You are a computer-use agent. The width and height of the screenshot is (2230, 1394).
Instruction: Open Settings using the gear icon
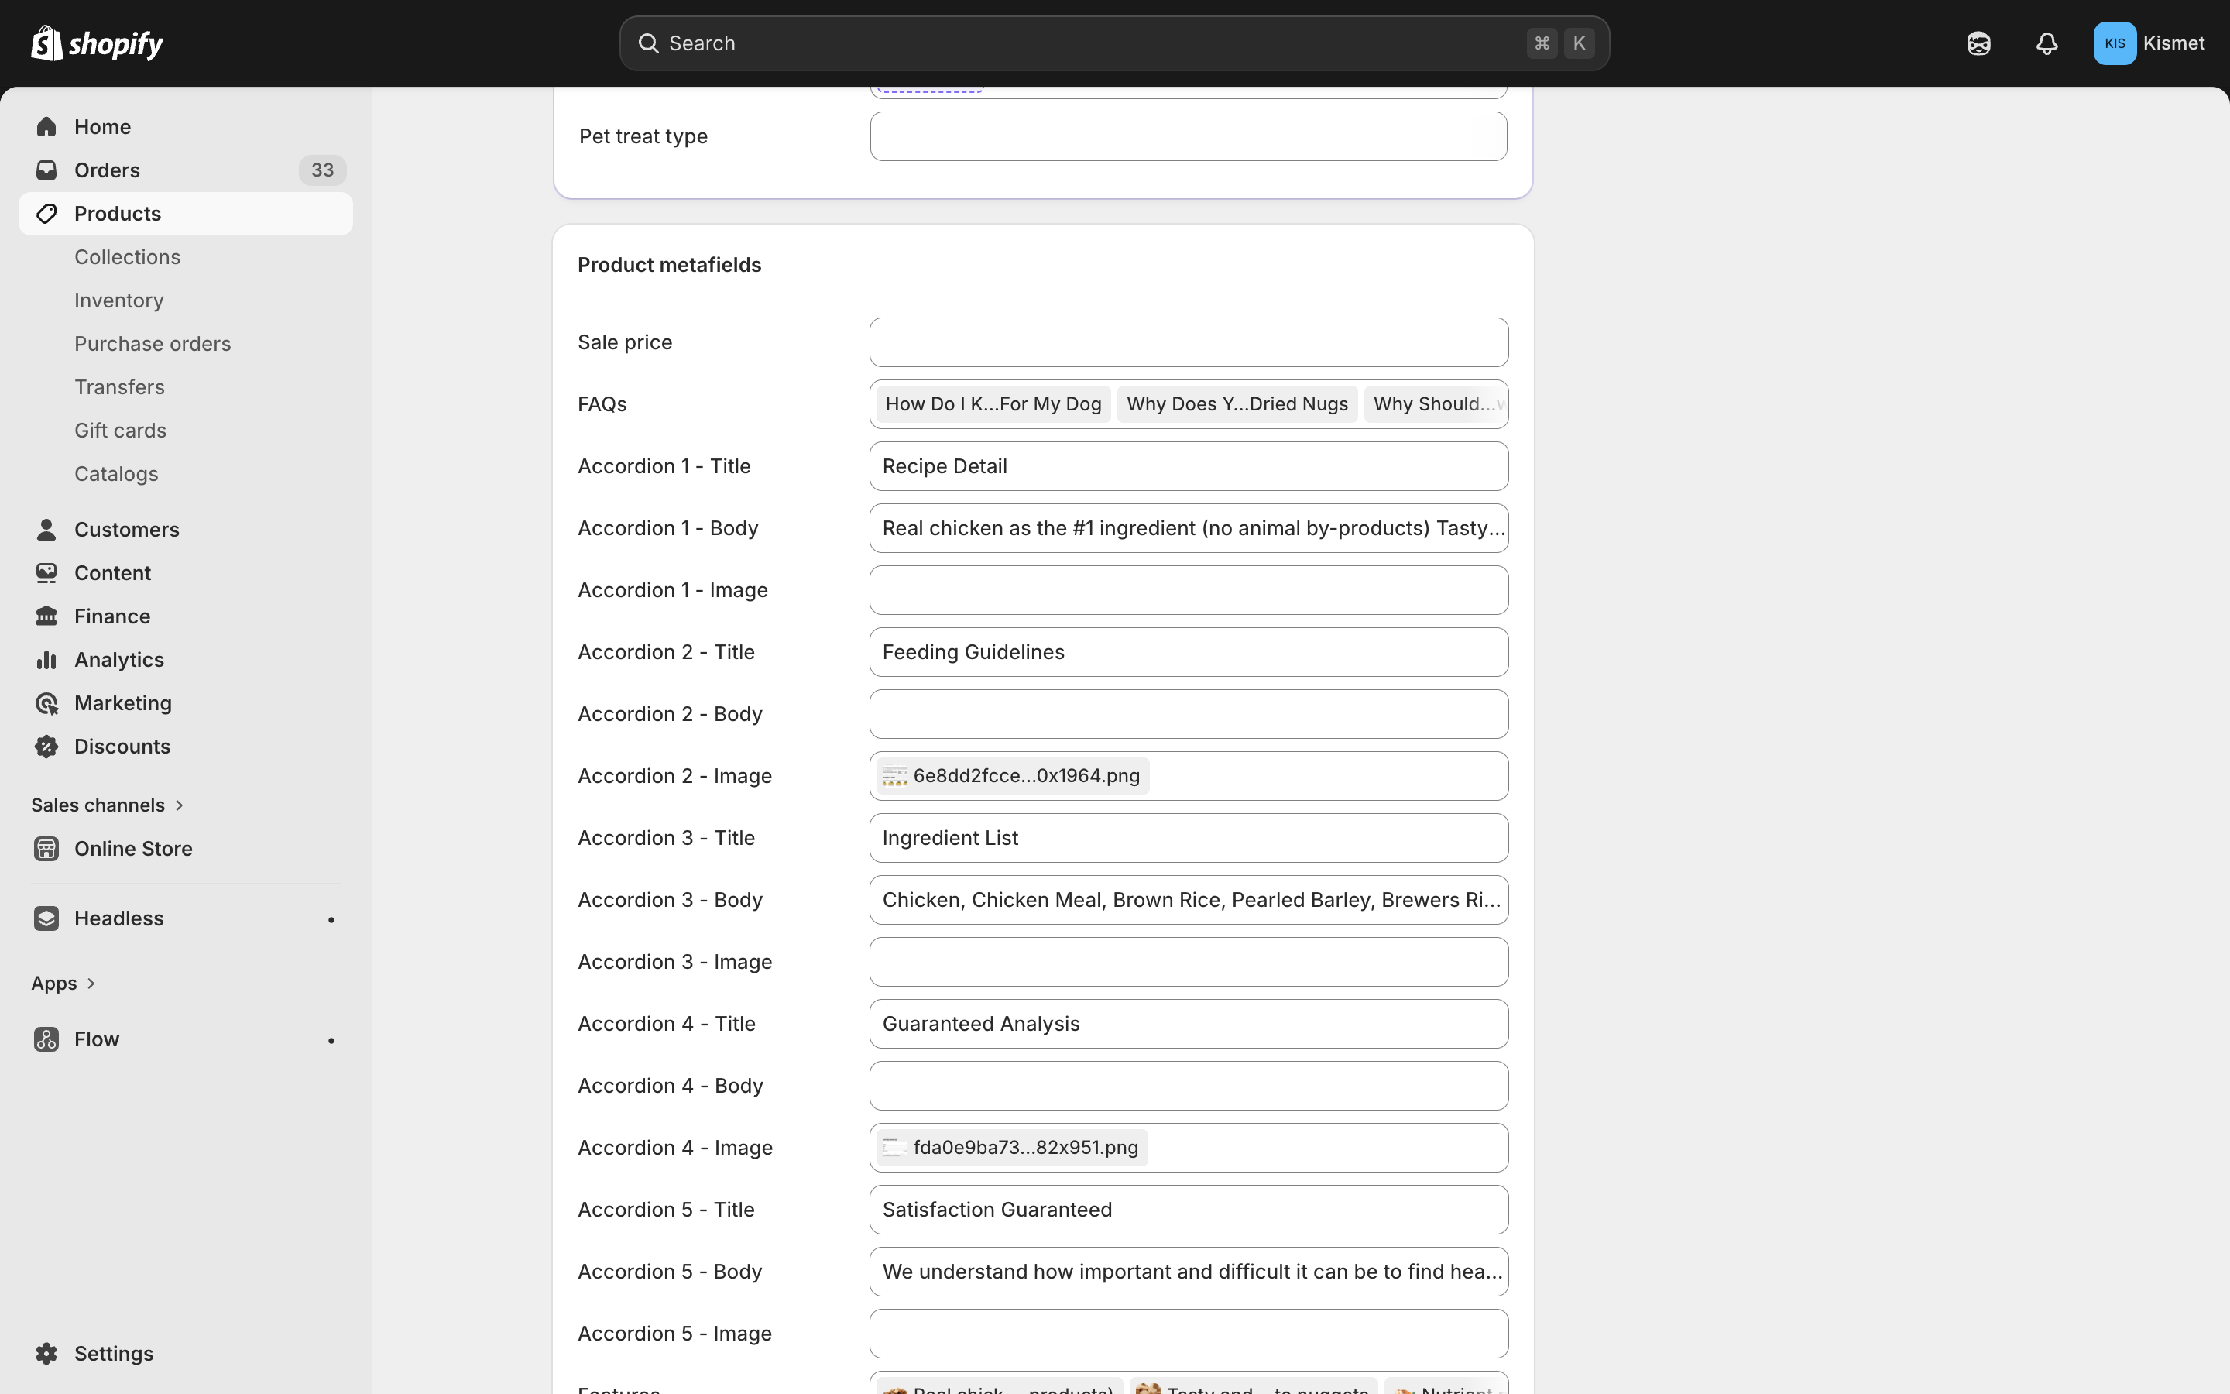(46, 1352)
